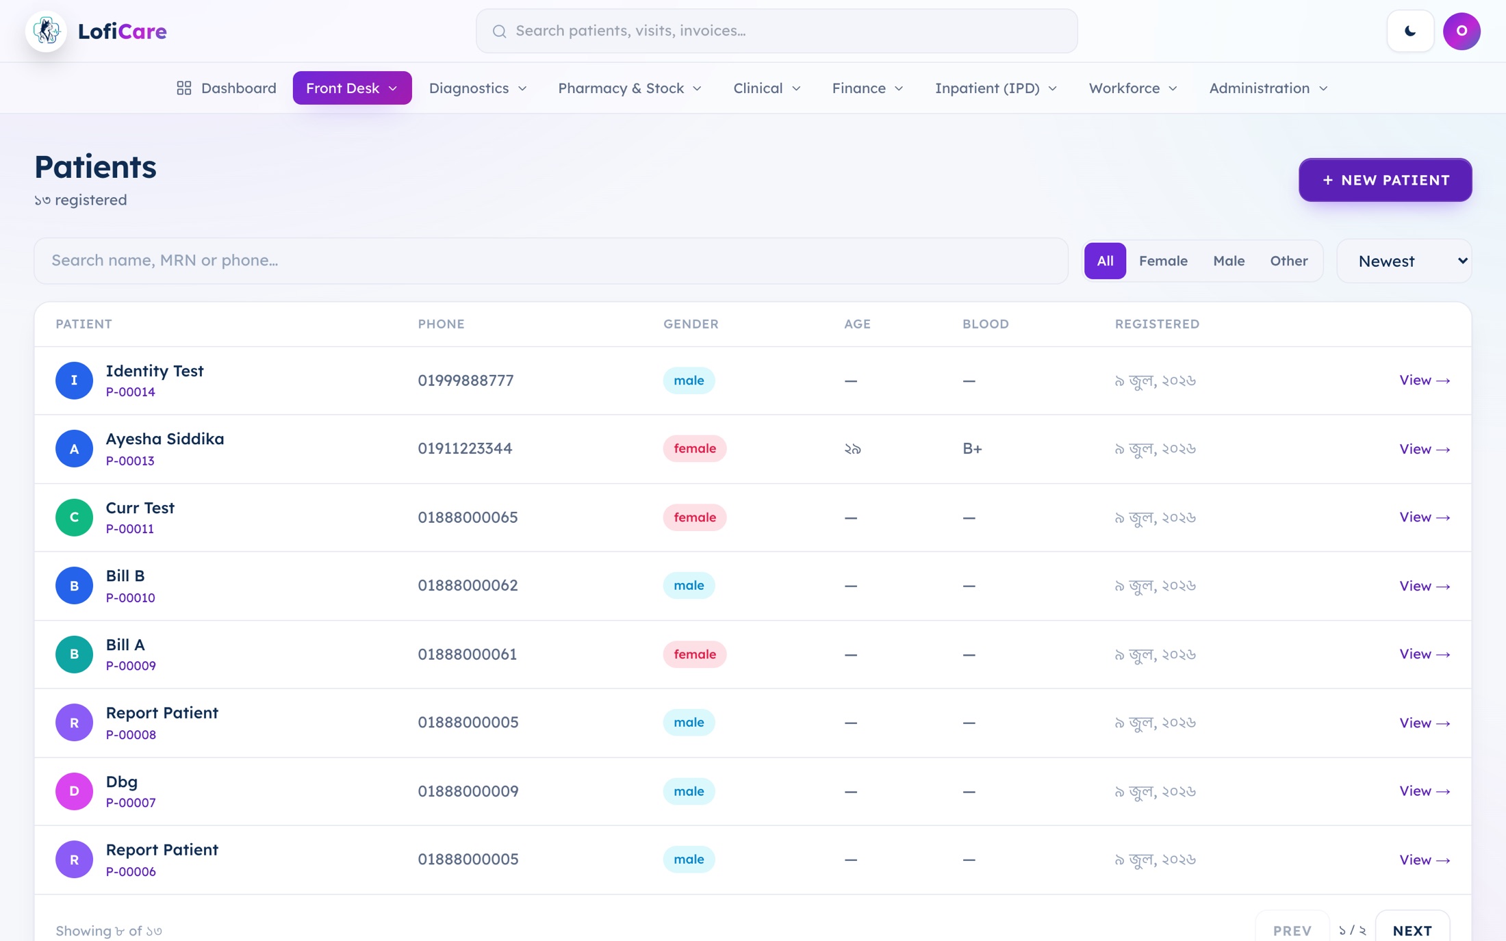Screen dimensions: 1506x941
Task: Filter patients by Female
Action: click(x=1163, y=261)
